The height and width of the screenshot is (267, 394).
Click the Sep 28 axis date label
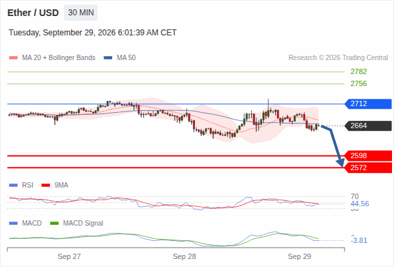184,256
